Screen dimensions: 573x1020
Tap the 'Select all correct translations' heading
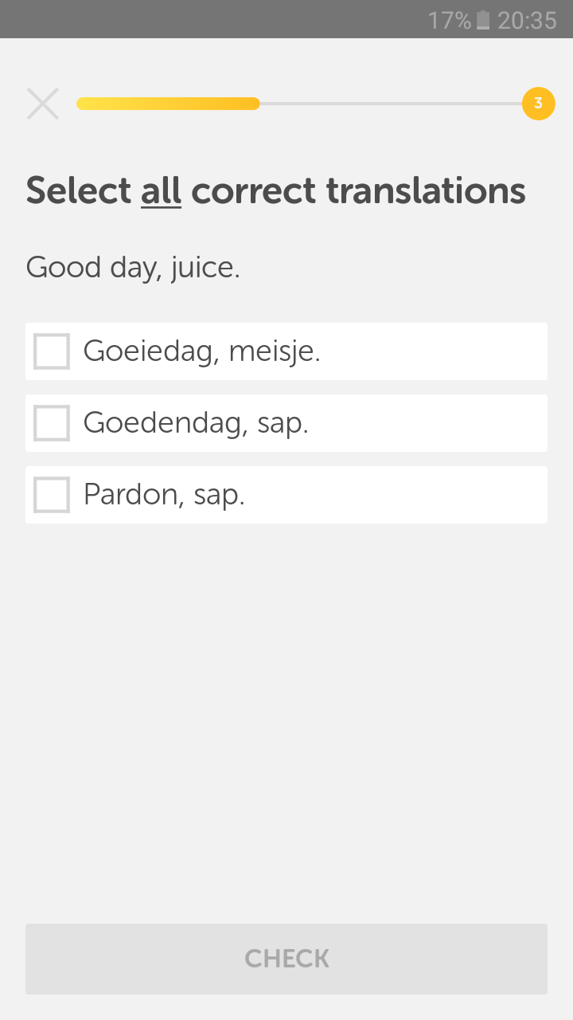275,191
